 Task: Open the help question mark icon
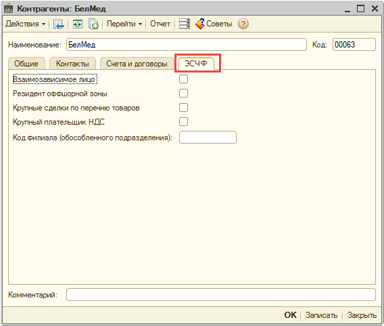[x=243, y=24]
